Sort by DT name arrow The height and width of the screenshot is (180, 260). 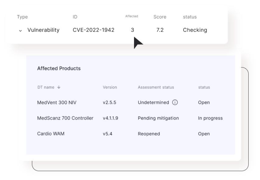point(59,87)
